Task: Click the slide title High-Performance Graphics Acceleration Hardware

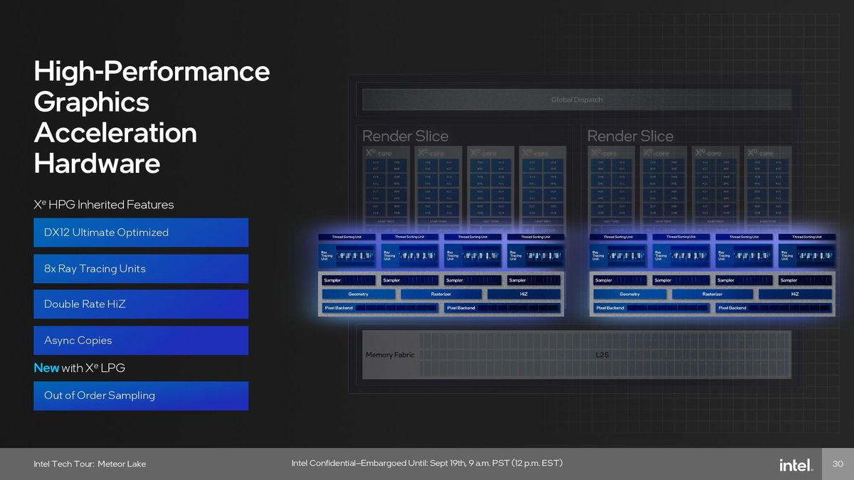Action: (x=152, y=118)
